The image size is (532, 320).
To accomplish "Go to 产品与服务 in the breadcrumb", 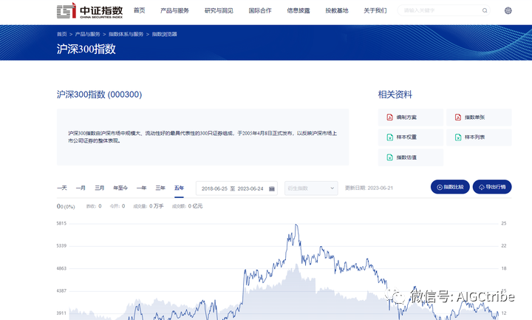I will pyautogui.click(x=87, y=34).
